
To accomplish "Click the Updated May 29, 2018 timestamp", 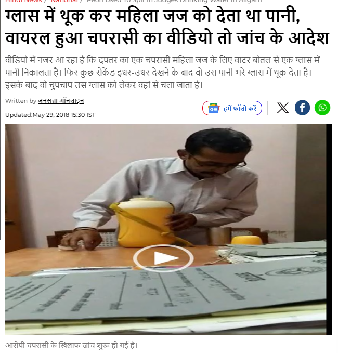I will pos(50,115).
